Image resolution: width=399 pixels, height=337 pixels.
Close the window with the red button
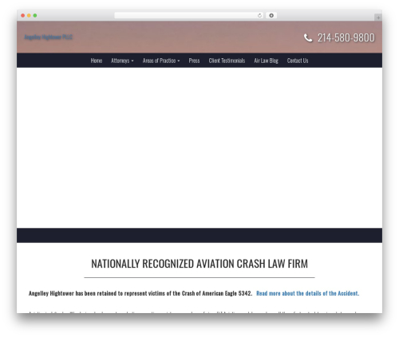coord(23,15)
